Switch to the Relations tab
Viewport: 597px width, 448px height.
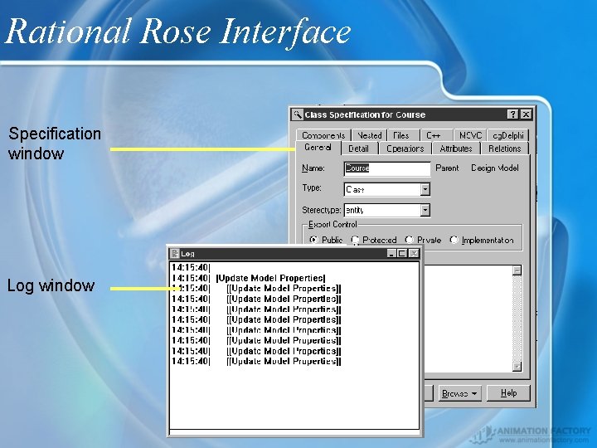pyautogui.click(x=504, y=149)
